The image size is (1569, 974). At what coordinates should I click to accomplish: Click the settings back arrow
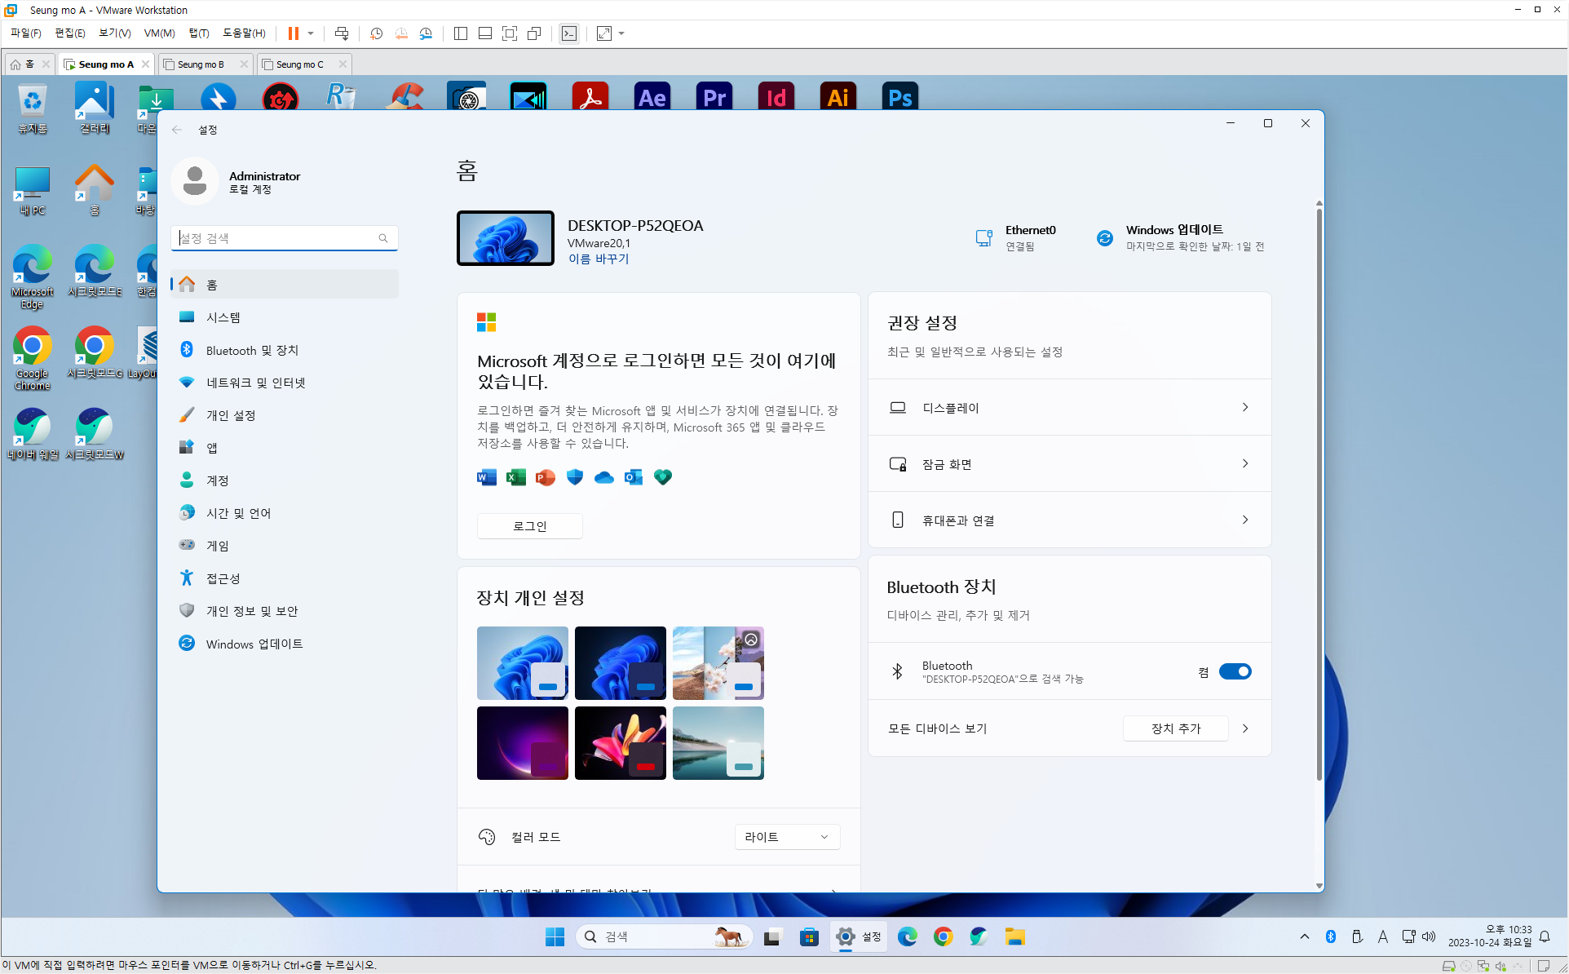click(177, 130)
